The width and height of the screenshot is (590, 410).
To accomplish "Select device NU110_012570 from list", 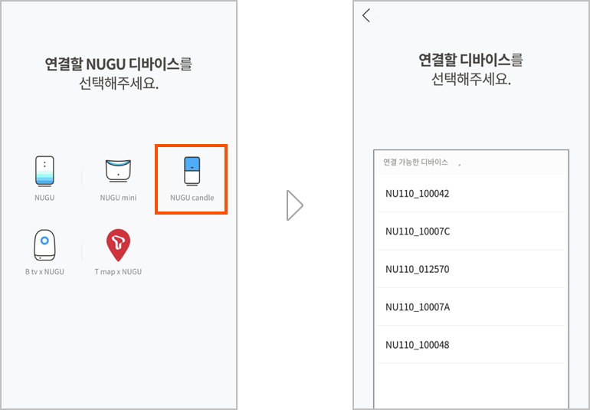I will pos(471,269).
